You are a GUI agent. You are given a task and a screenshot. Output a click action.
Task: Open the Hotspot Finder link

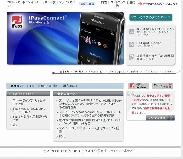click(149, 43)
